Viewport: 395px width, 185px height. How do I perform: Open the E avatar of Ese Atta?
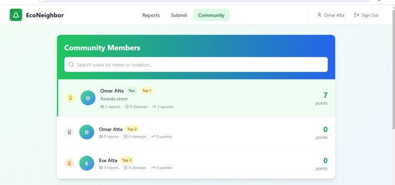pyautogui.click(x=87, y=163)
